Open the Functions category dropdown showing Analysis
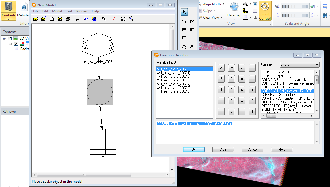The width and height of the screenshot is (330, 187). click(x=300, y=65)
